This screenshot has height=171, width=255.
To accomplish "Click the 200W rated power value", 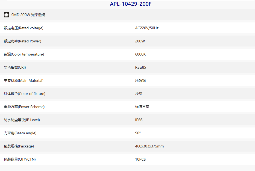I will pos(140,41).
